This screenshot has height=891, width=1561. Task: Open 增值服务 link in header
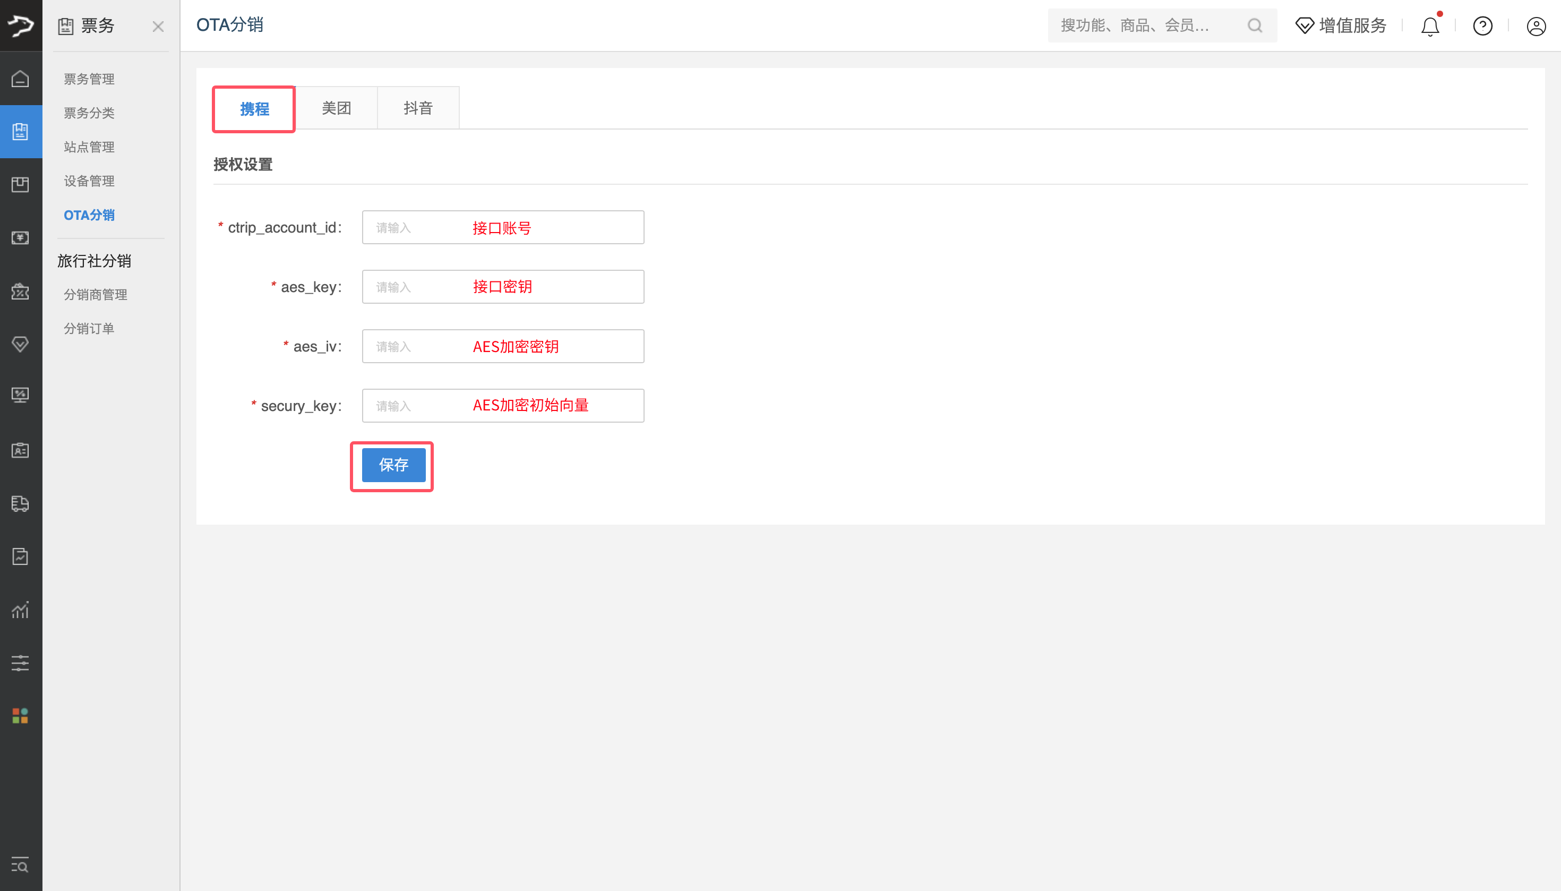[1340, 25]
